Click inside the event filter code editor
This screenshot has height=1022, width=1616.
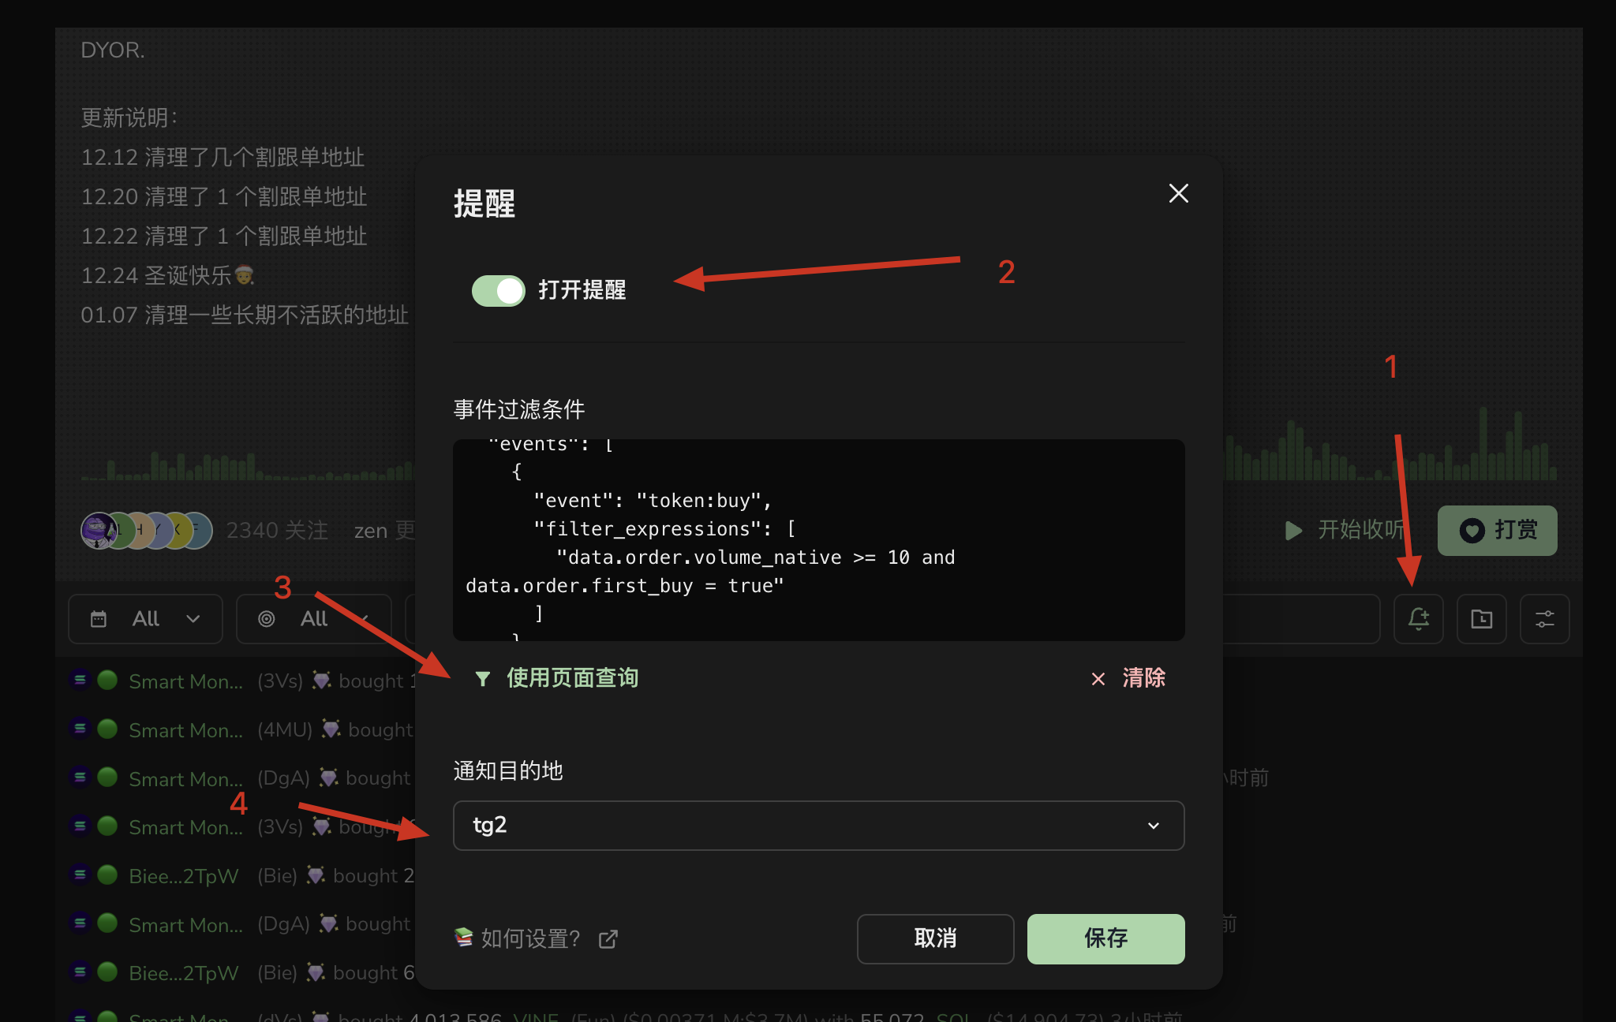[x=818, y=540]
